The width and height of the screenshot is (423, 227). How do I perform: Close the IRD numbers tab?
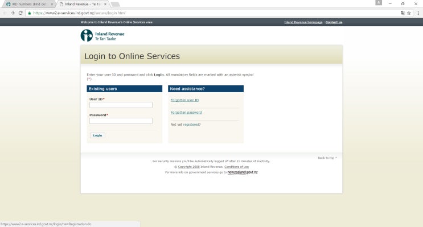click(x=52, y=4)
